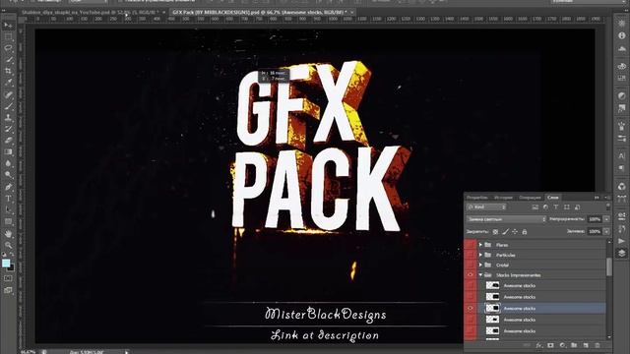Screen dimensions: 630x354
Task: Toggle Quick Mask mode
Action: pos(8,278)
